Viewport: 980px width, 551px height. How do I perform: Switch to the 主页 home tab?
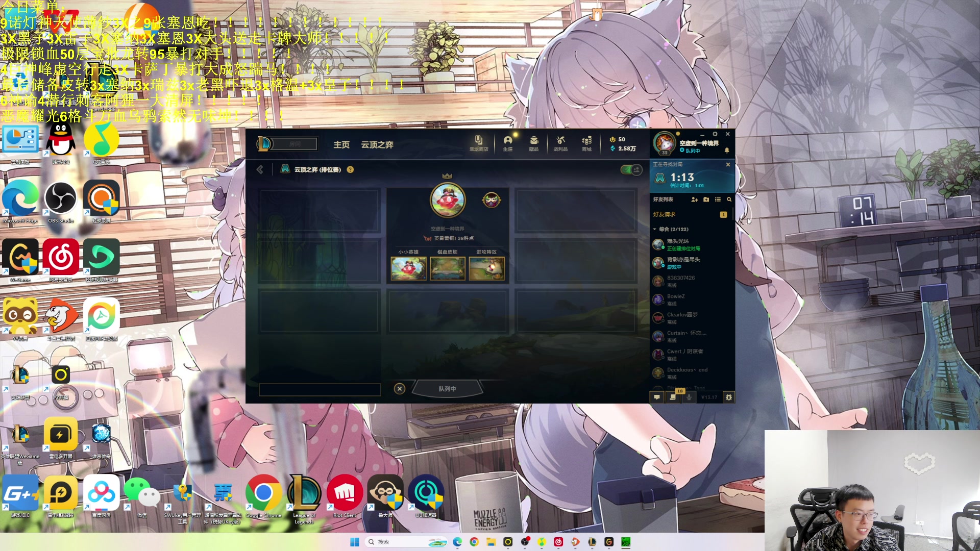click(341, 144)
